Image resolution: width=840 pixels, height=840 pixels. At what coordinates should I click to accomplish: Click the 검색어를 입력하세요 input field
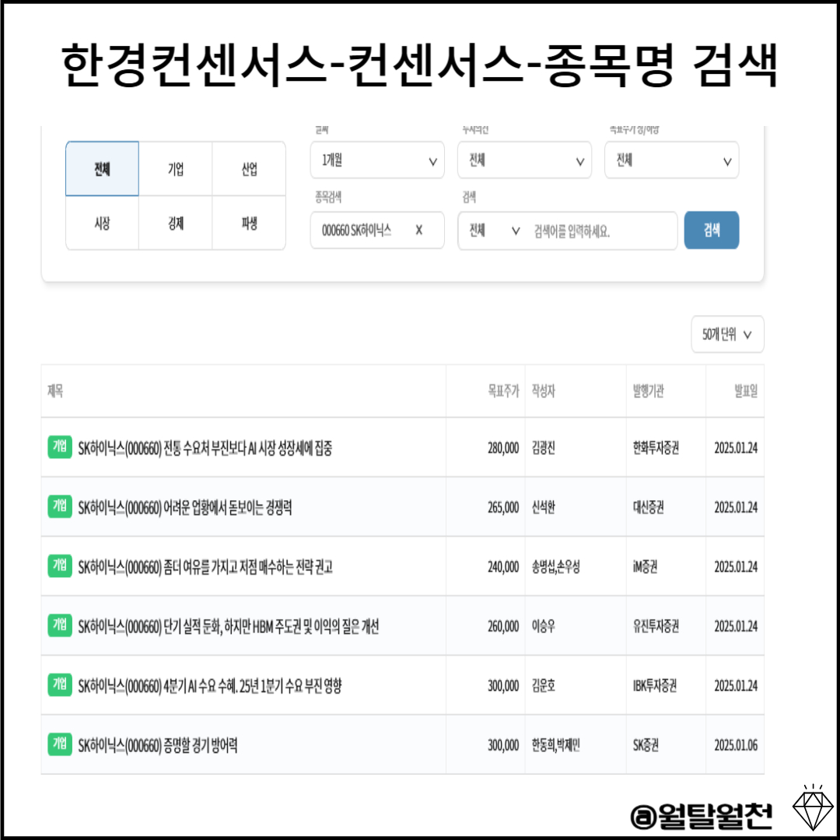coord(599,230)
